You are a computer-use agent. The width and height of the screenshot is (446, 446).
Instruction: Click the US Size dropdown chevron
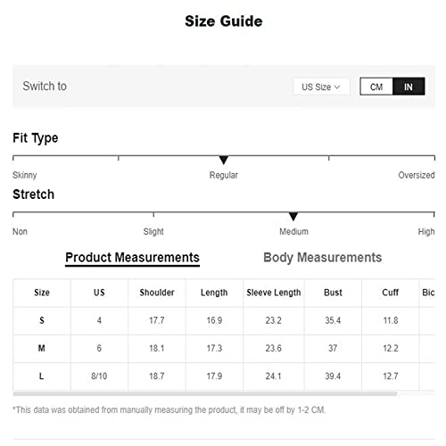tap(337, 87)
